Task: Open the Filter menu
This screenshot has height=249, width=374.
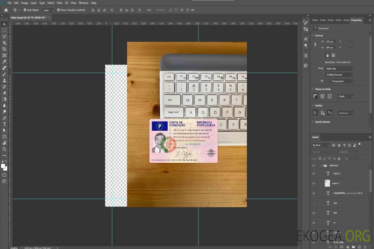Action: click(x=60, y=3)
